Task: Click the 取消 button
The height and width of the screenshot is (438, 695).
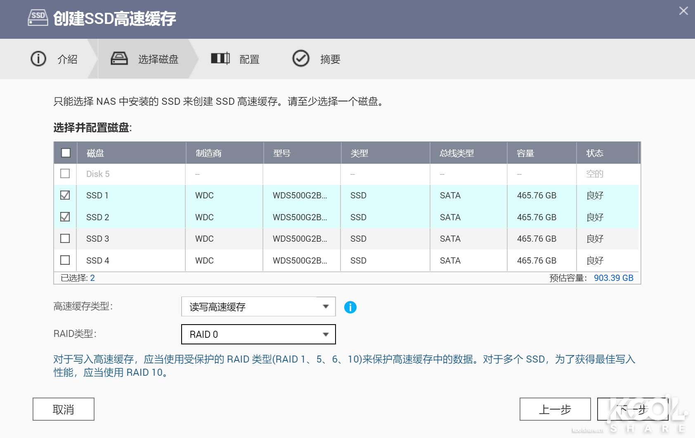Action: [x=64, y=409]
